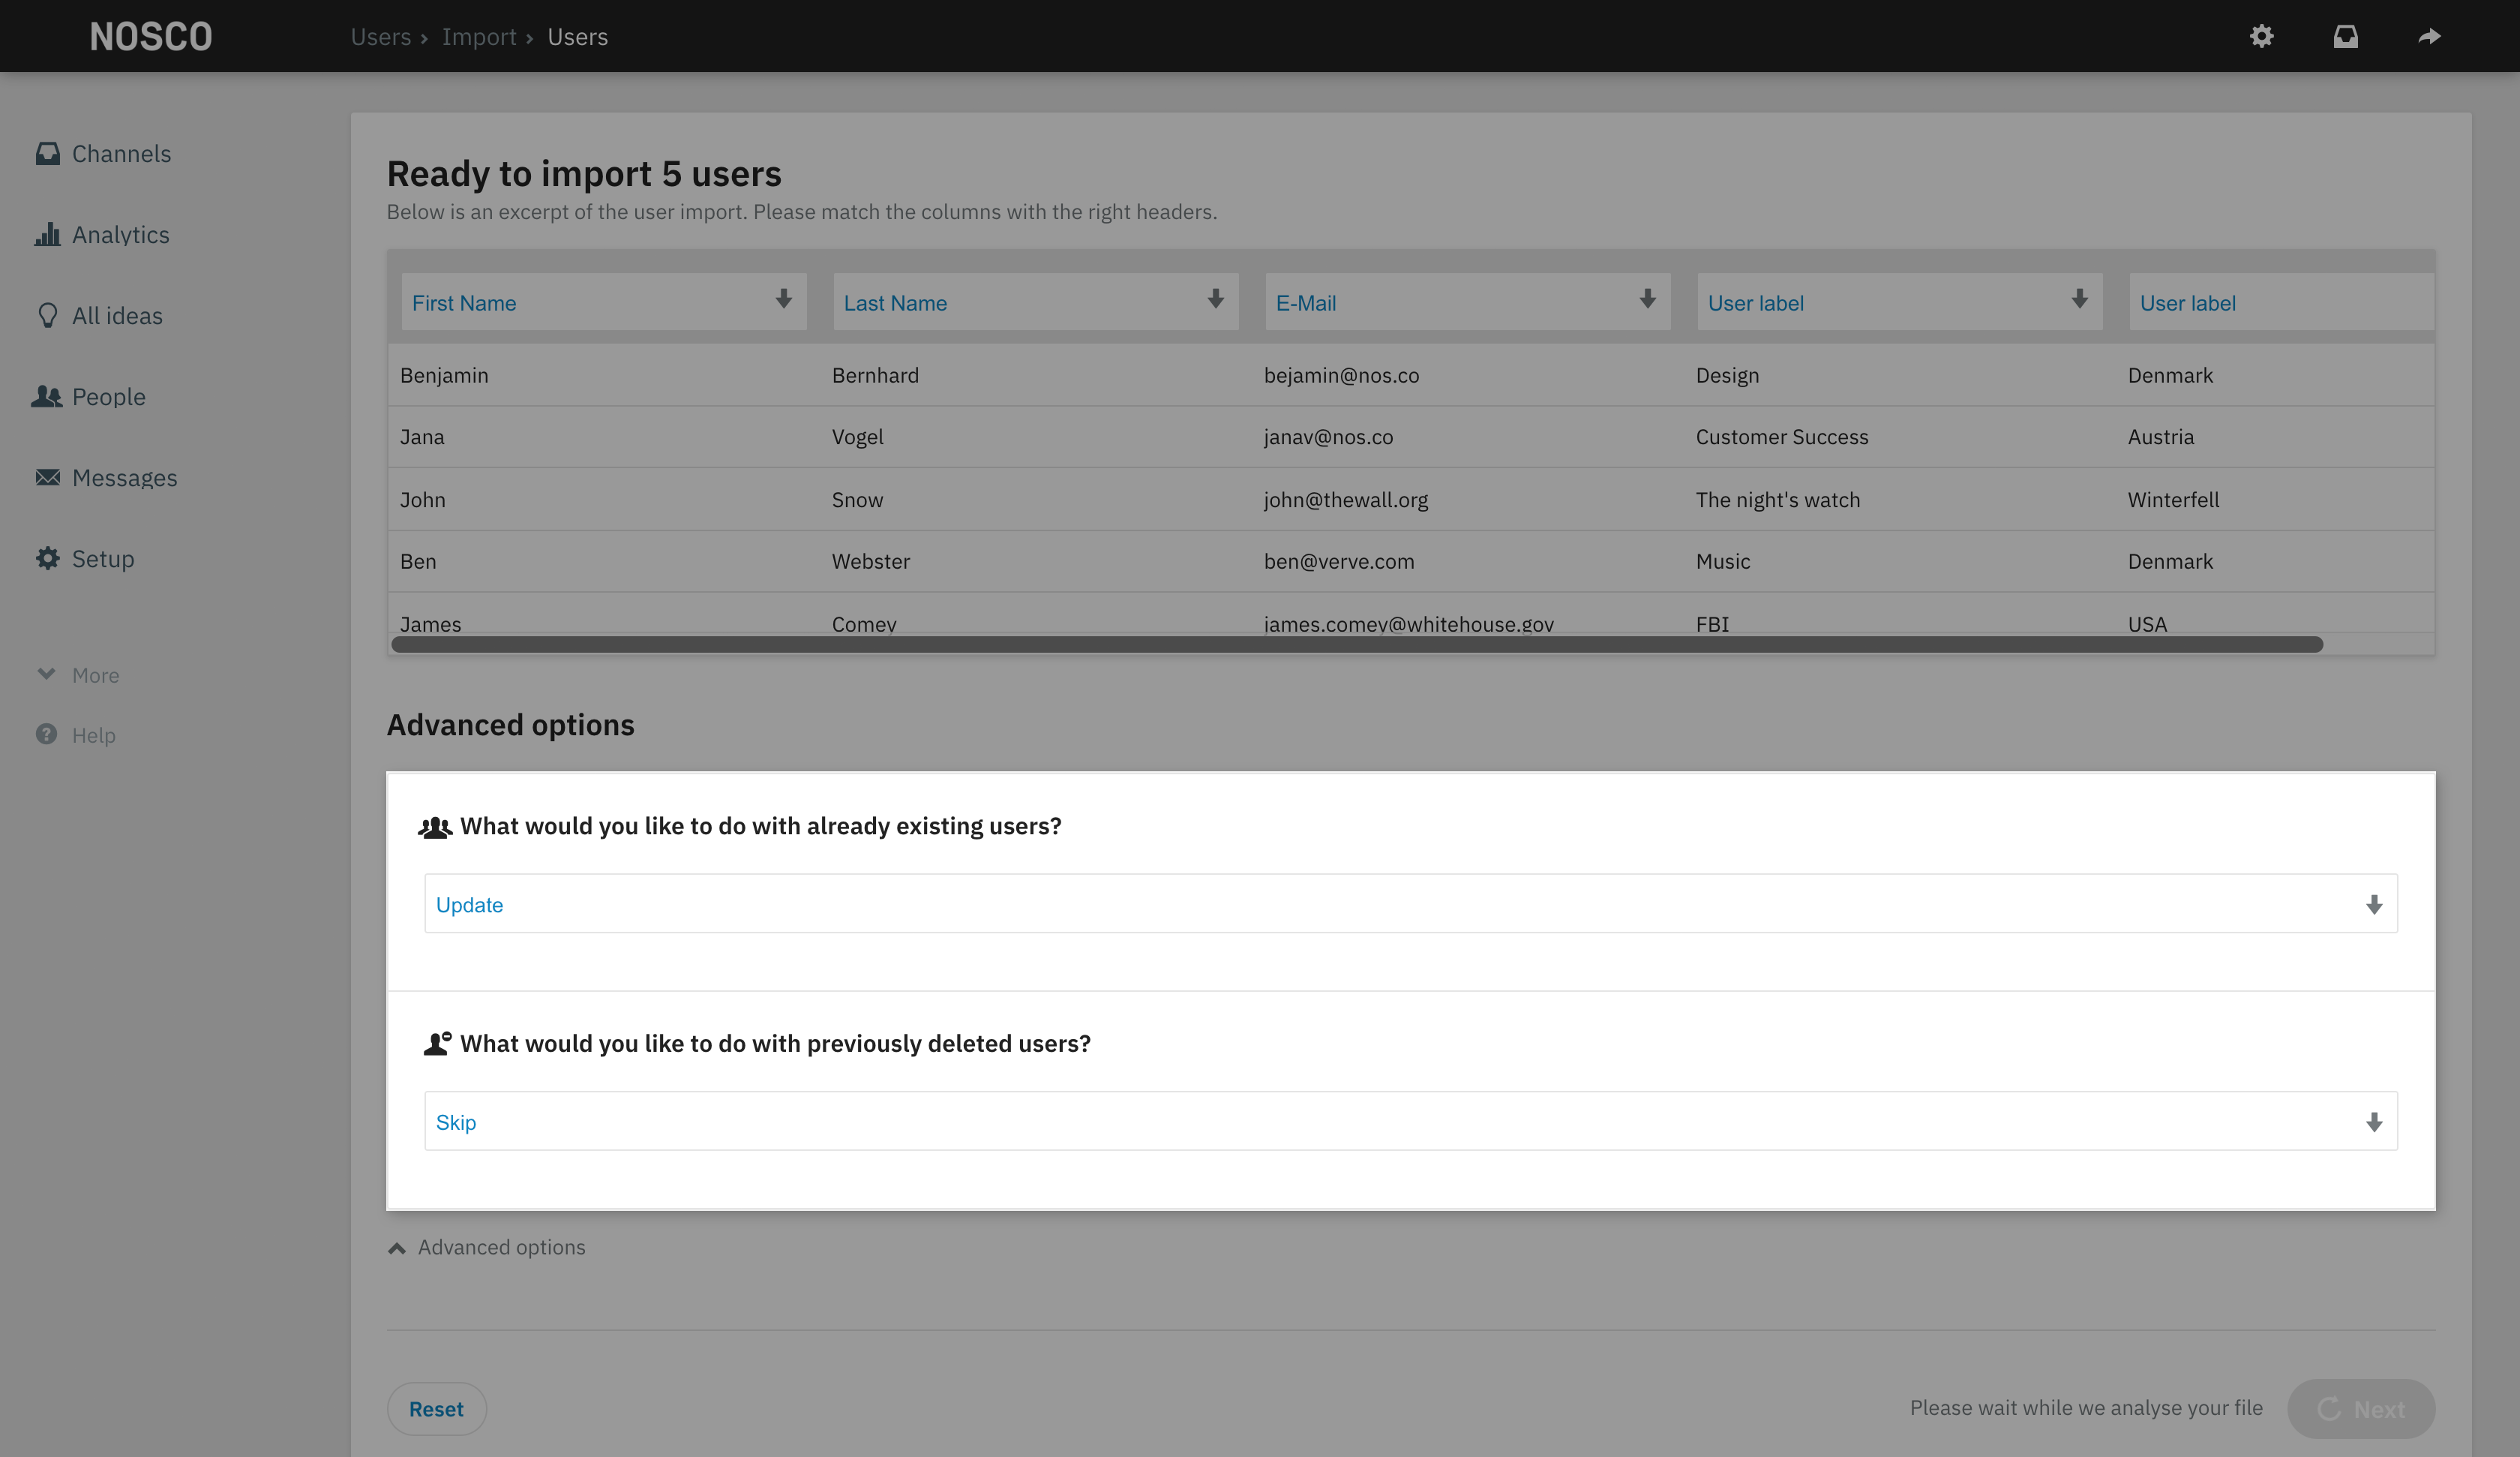Click the Help question mark icon
Image resolution: width=2520 pixels, height=1457 pixels.
(x=46, y=735)
